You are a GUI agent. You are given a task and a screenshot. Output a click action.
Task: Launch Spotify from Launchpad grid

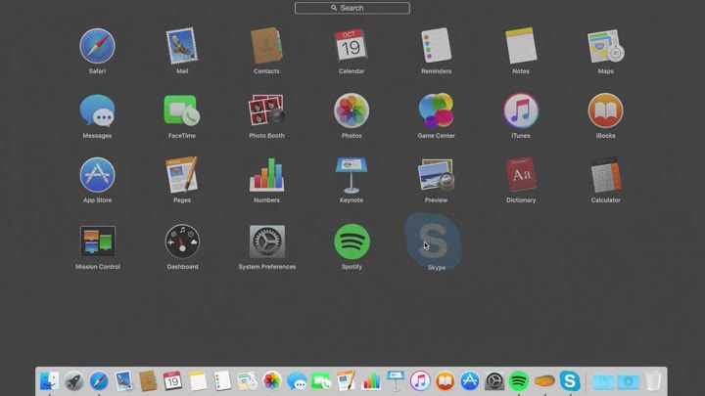click(x=352, y=242)
